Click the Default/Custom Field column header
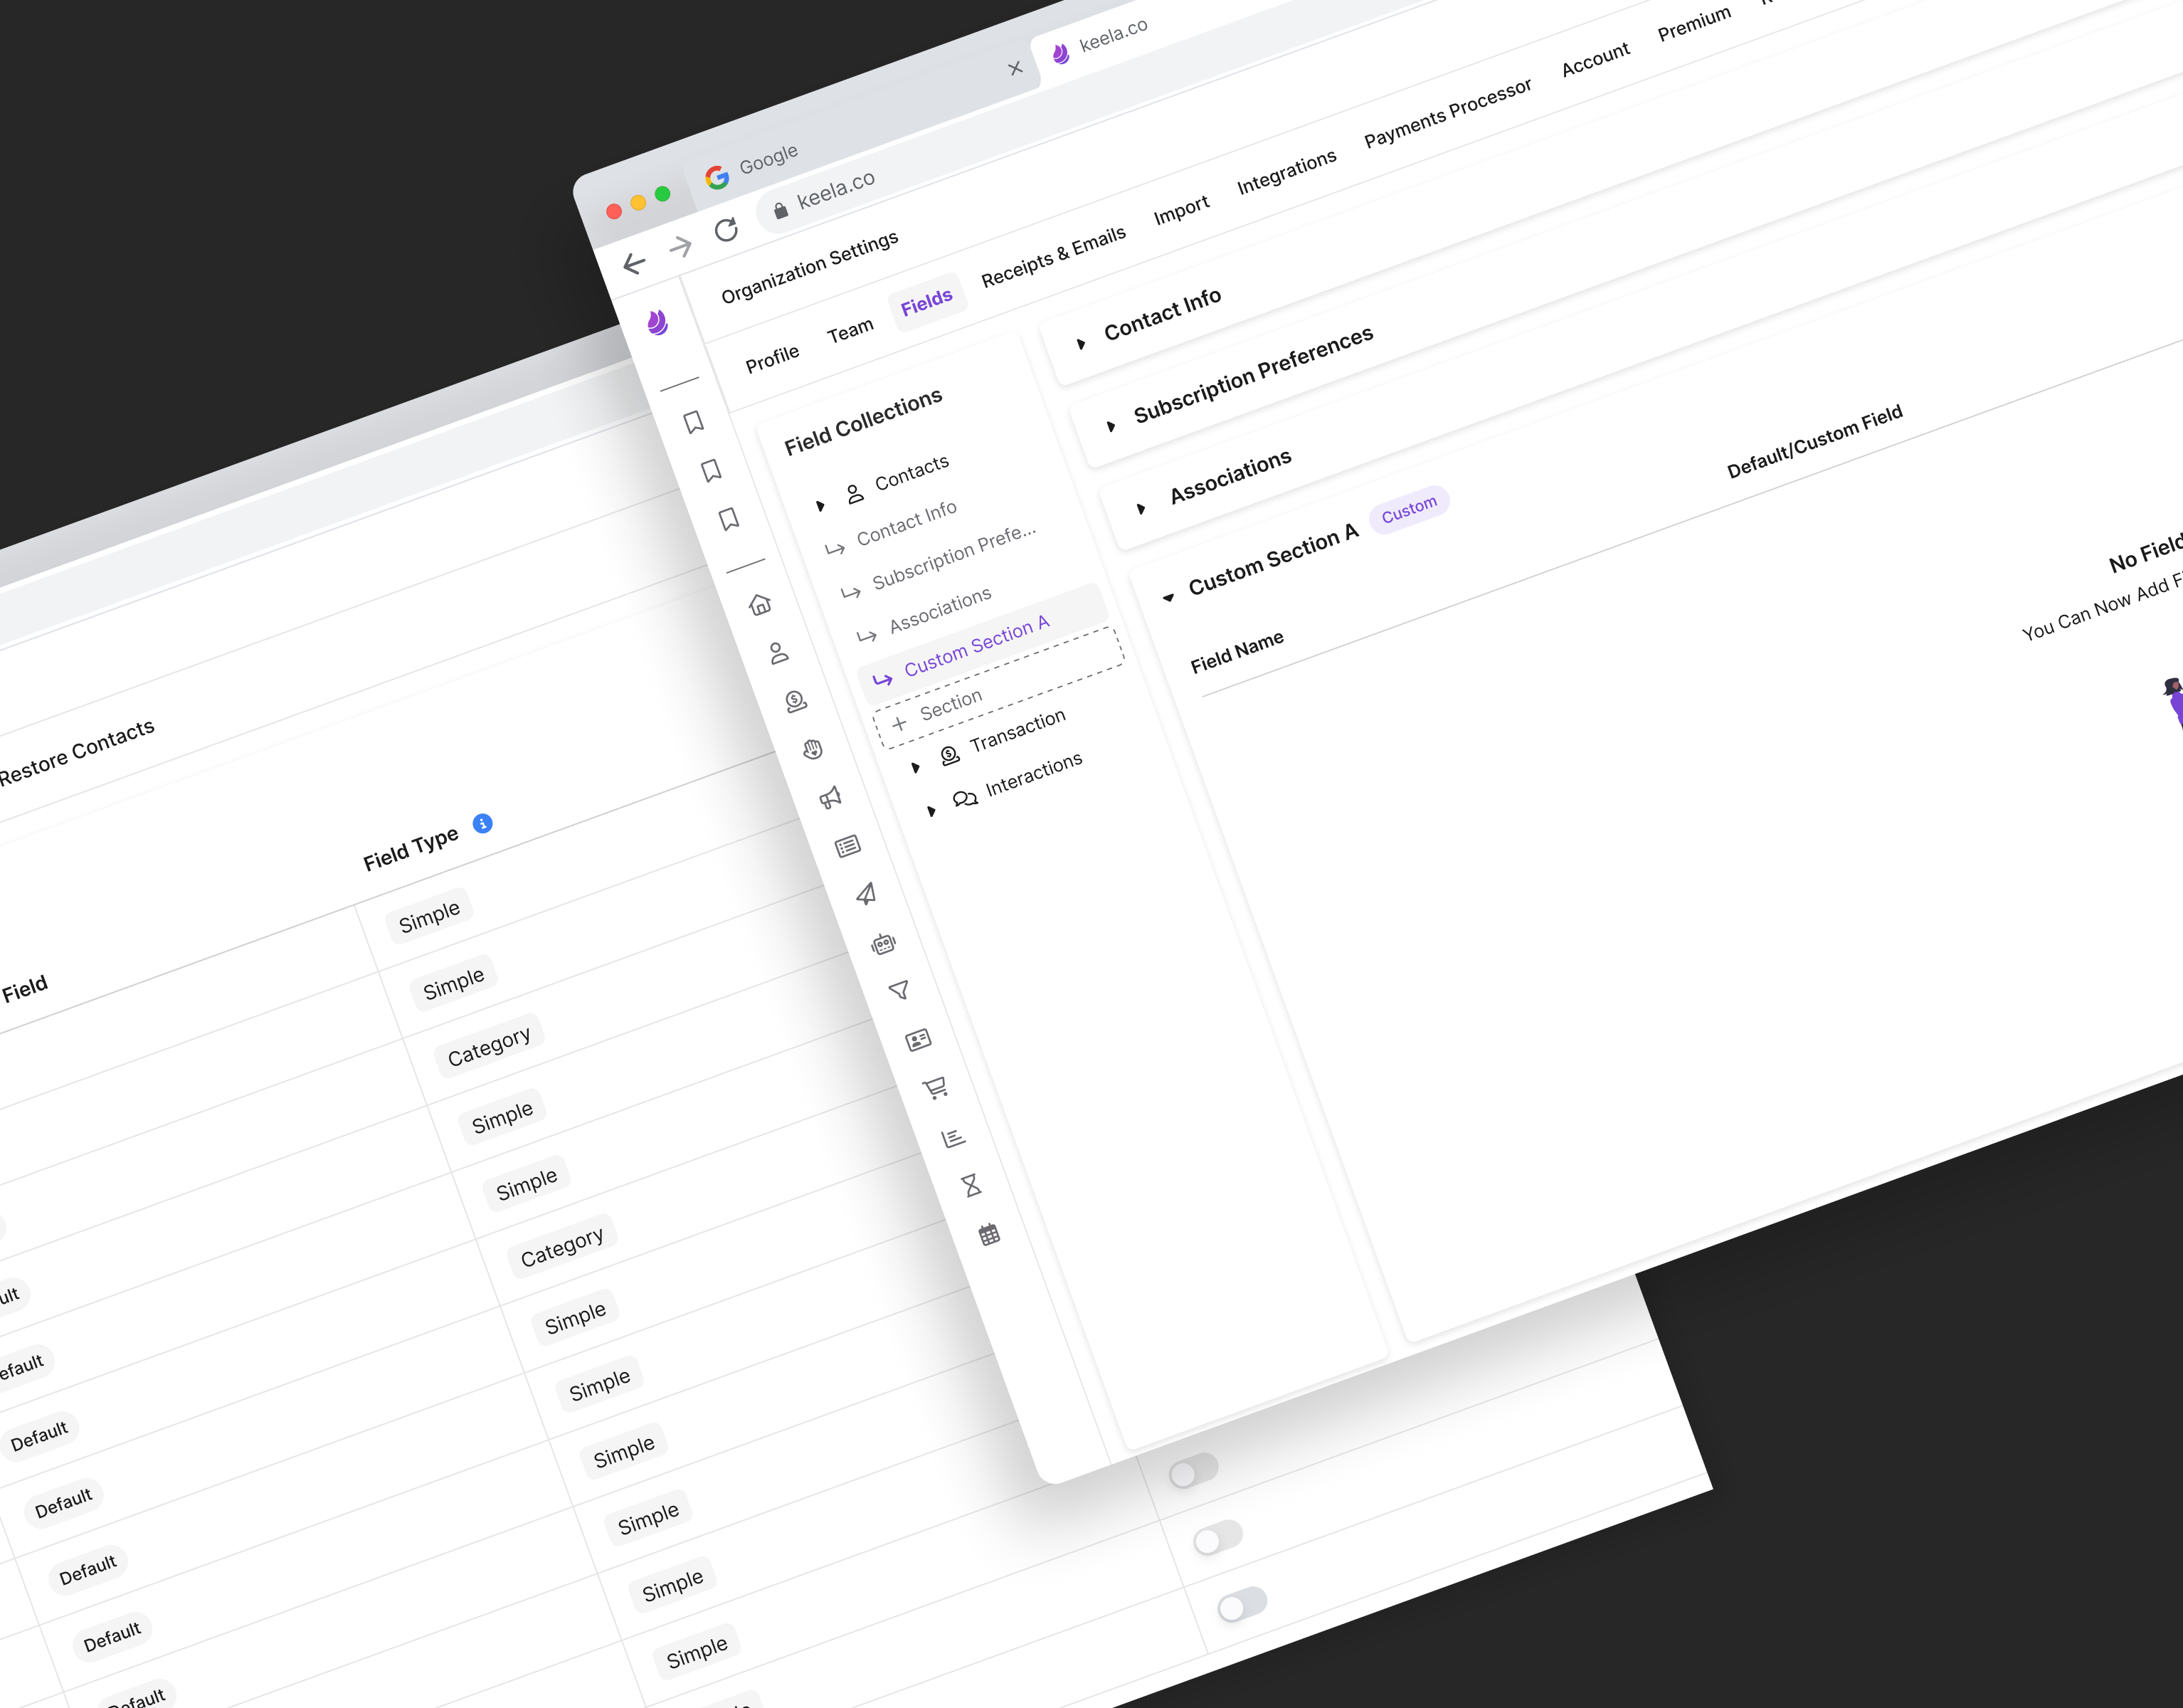 (1815, 441)
